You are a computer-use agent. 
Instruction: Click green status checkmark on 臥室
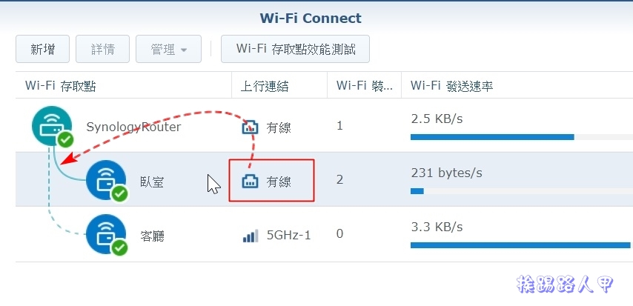(x=119, y=194)
